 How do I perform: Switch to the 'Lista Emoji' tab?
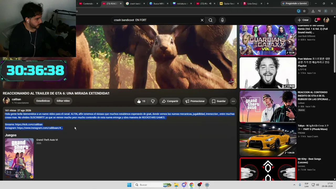pos(252,4)
